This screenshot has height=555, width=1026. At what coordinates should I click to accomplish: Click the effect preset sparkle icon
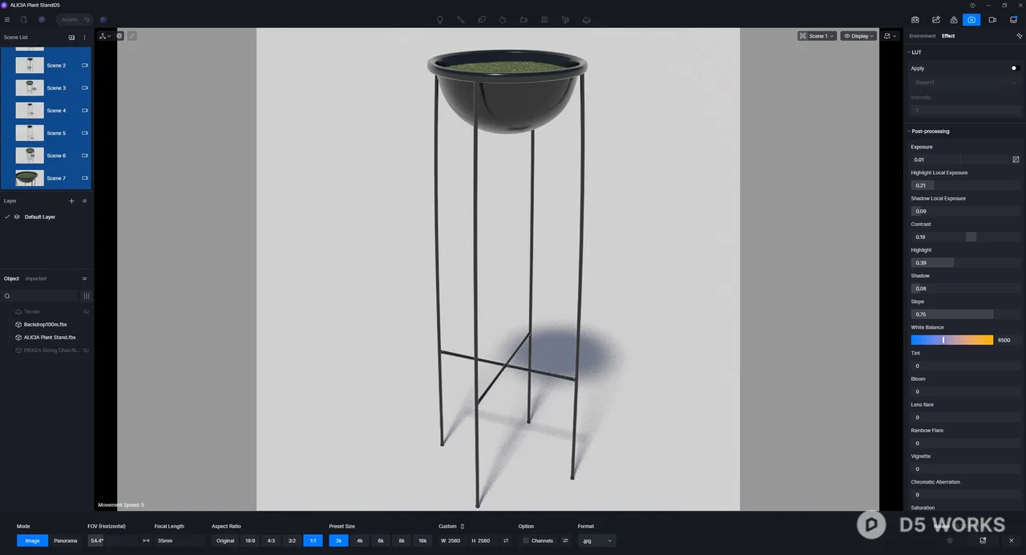(x=1019, y=35)
